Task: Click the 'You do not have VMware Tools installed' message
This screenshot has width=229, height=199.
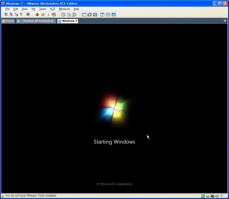Action: (31, 196)
